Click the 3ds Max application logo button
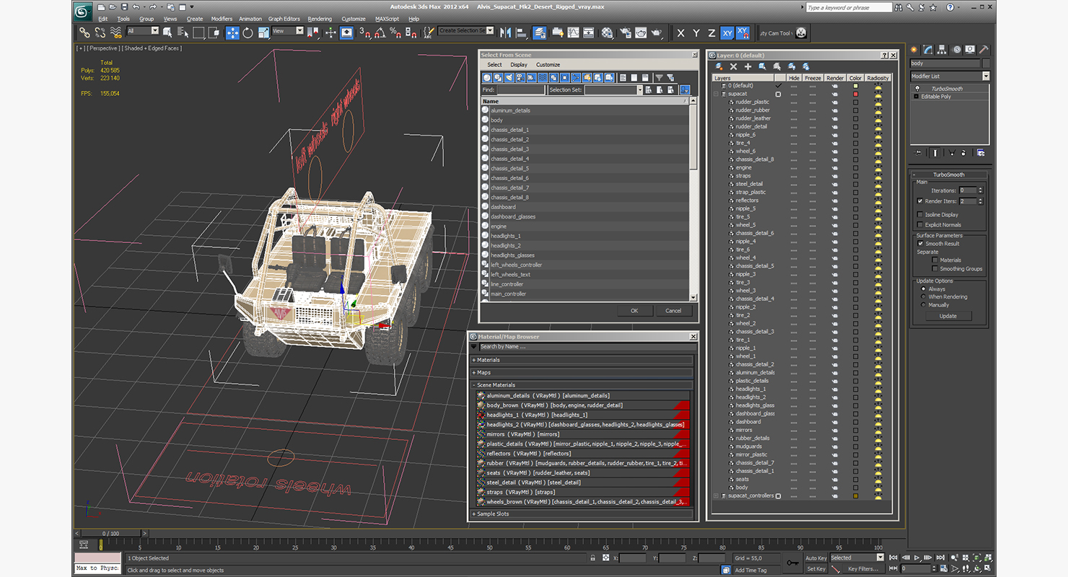1068x577 pixels. pyautogui.click(x=83, y=10)
